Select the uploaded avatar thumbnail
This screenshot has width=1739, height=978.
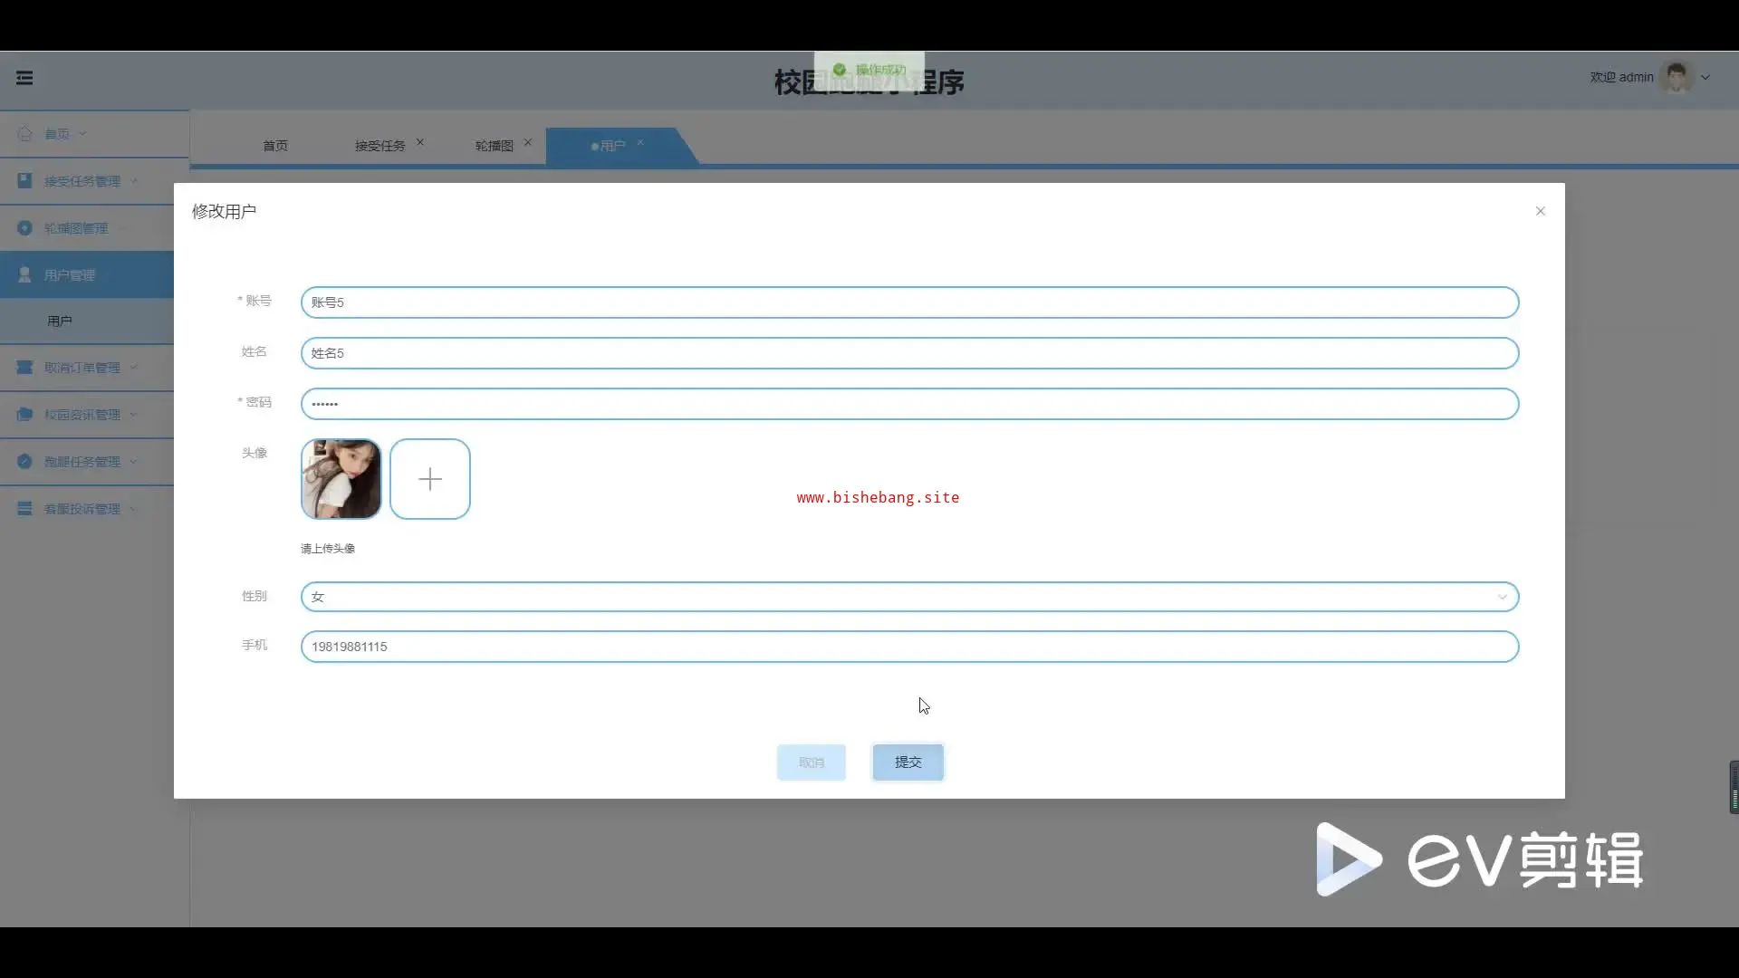click(341, 479)
